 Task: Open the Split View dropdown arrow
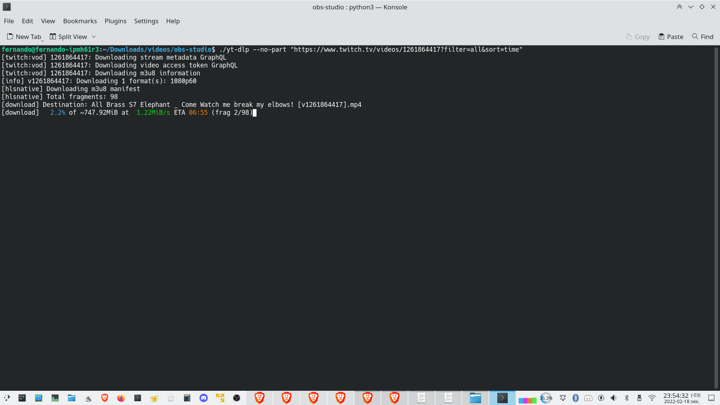coord(94,36)
